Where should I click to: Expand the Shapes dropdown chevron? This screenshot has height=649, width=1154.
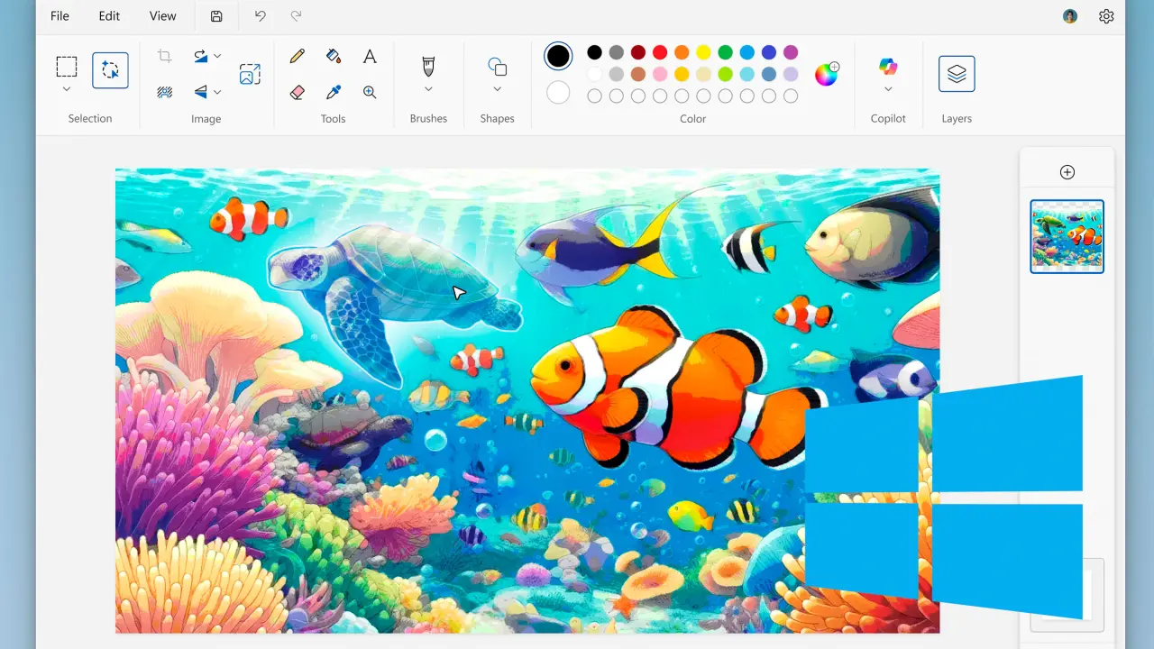click(497, 89)
